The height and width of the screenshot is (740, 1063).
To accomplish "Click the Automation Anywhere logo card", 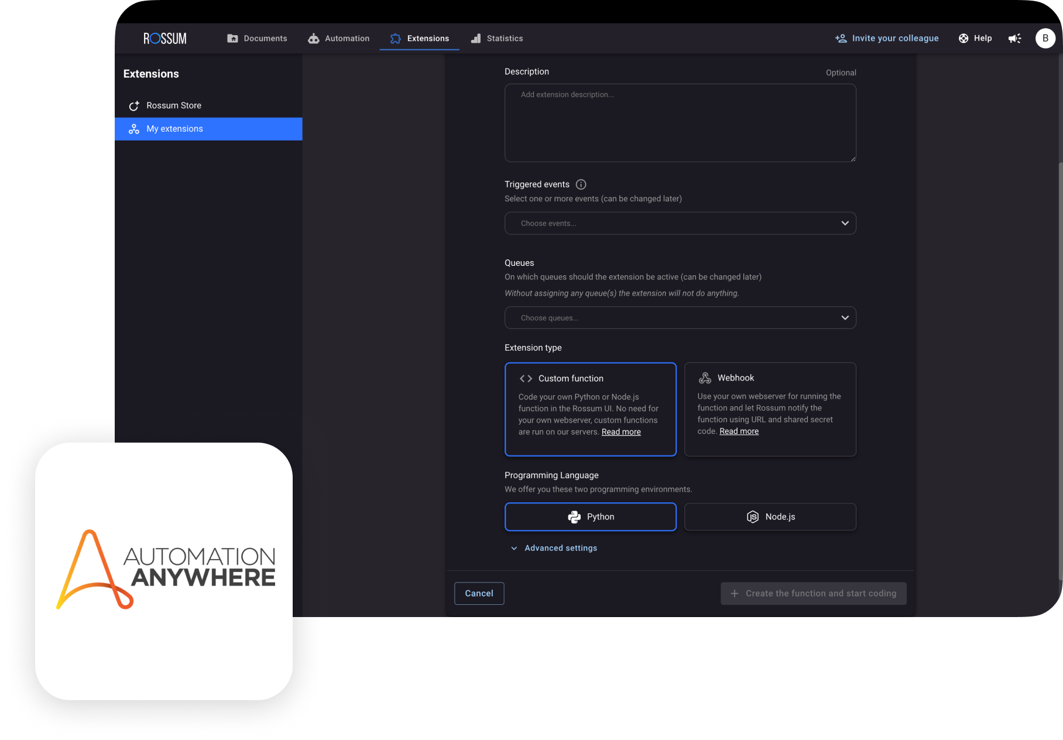I will point(164,571).
